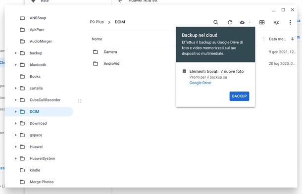Click the photo icon beside Elementi trovati

pyautogui.click(x=184, y=71)
